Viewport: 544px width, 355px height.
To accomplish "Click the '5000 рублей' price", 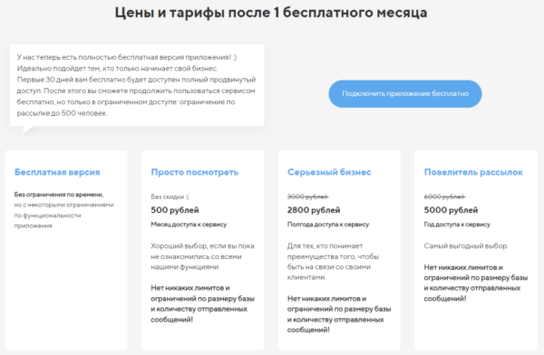I will [x=451, y=210].
